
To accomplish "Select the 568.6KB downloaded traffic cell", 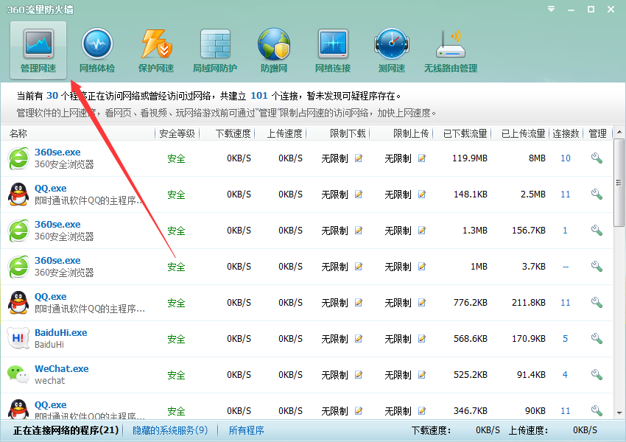I will (471, 339).
